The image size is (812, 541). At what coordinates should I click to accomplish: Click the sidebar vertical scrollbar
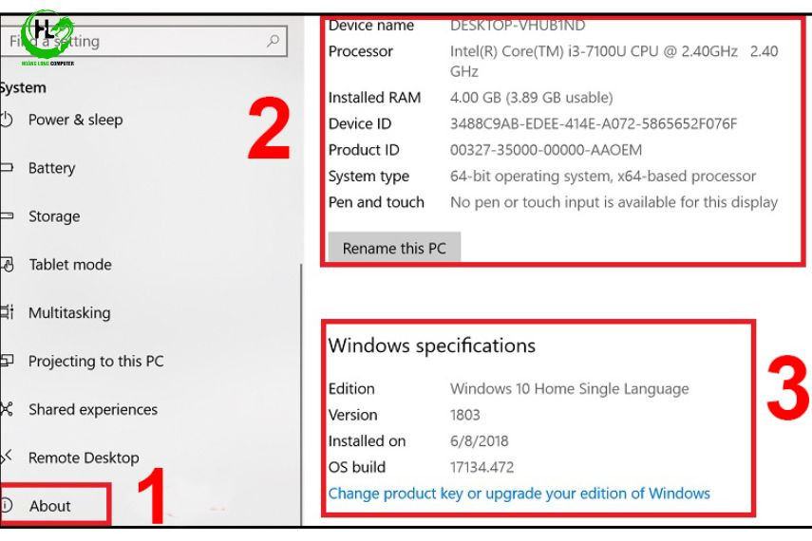pyautogui.click(x=301, y=395)
